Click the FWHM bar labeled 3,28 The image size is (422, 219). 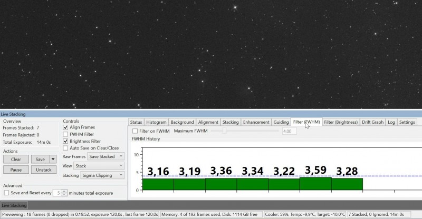pos(347,184)
